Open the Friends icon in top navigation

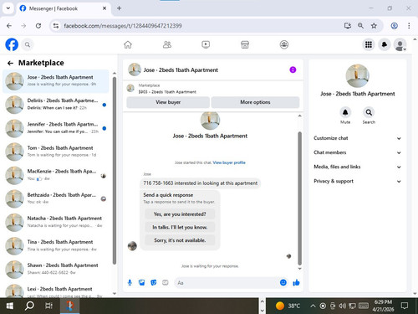click(167, 44)
